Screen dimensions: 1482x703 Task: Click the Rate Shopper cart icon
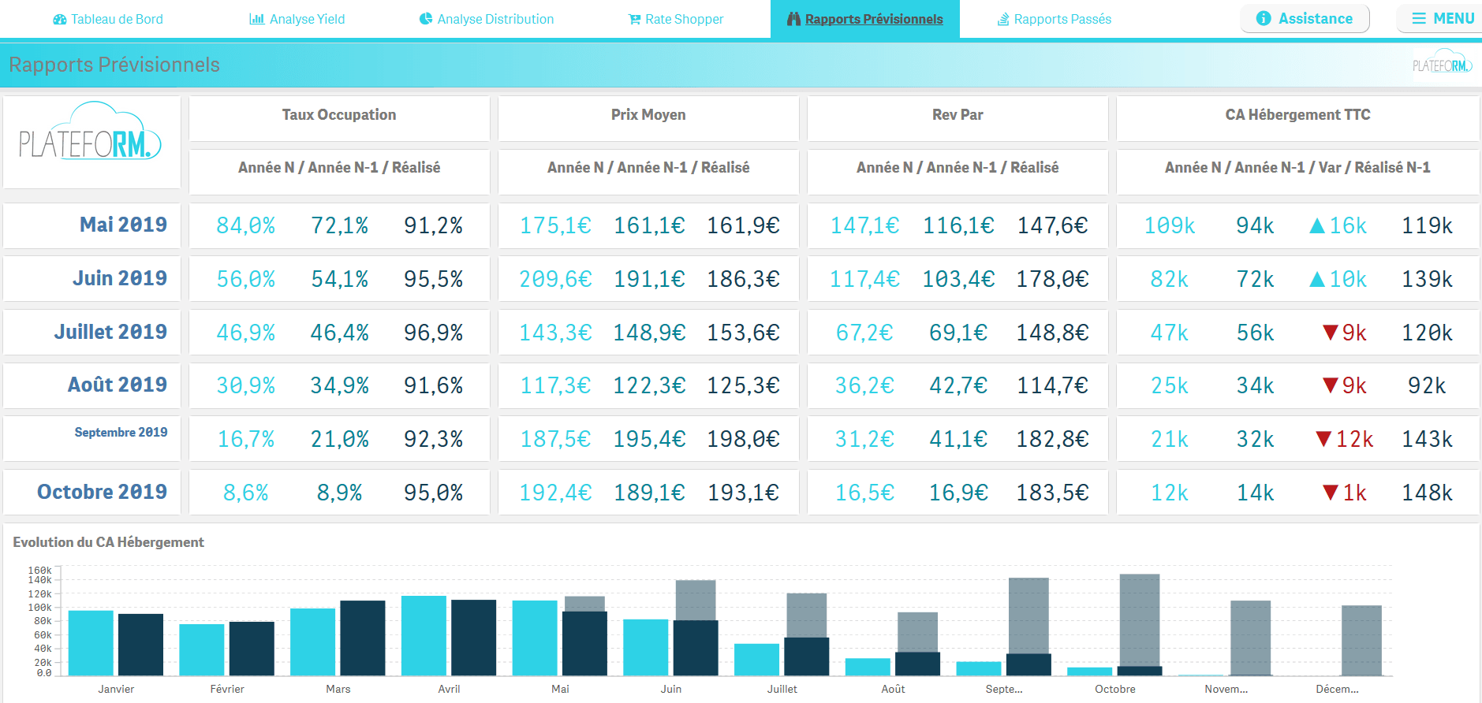[x=634, y=19]
